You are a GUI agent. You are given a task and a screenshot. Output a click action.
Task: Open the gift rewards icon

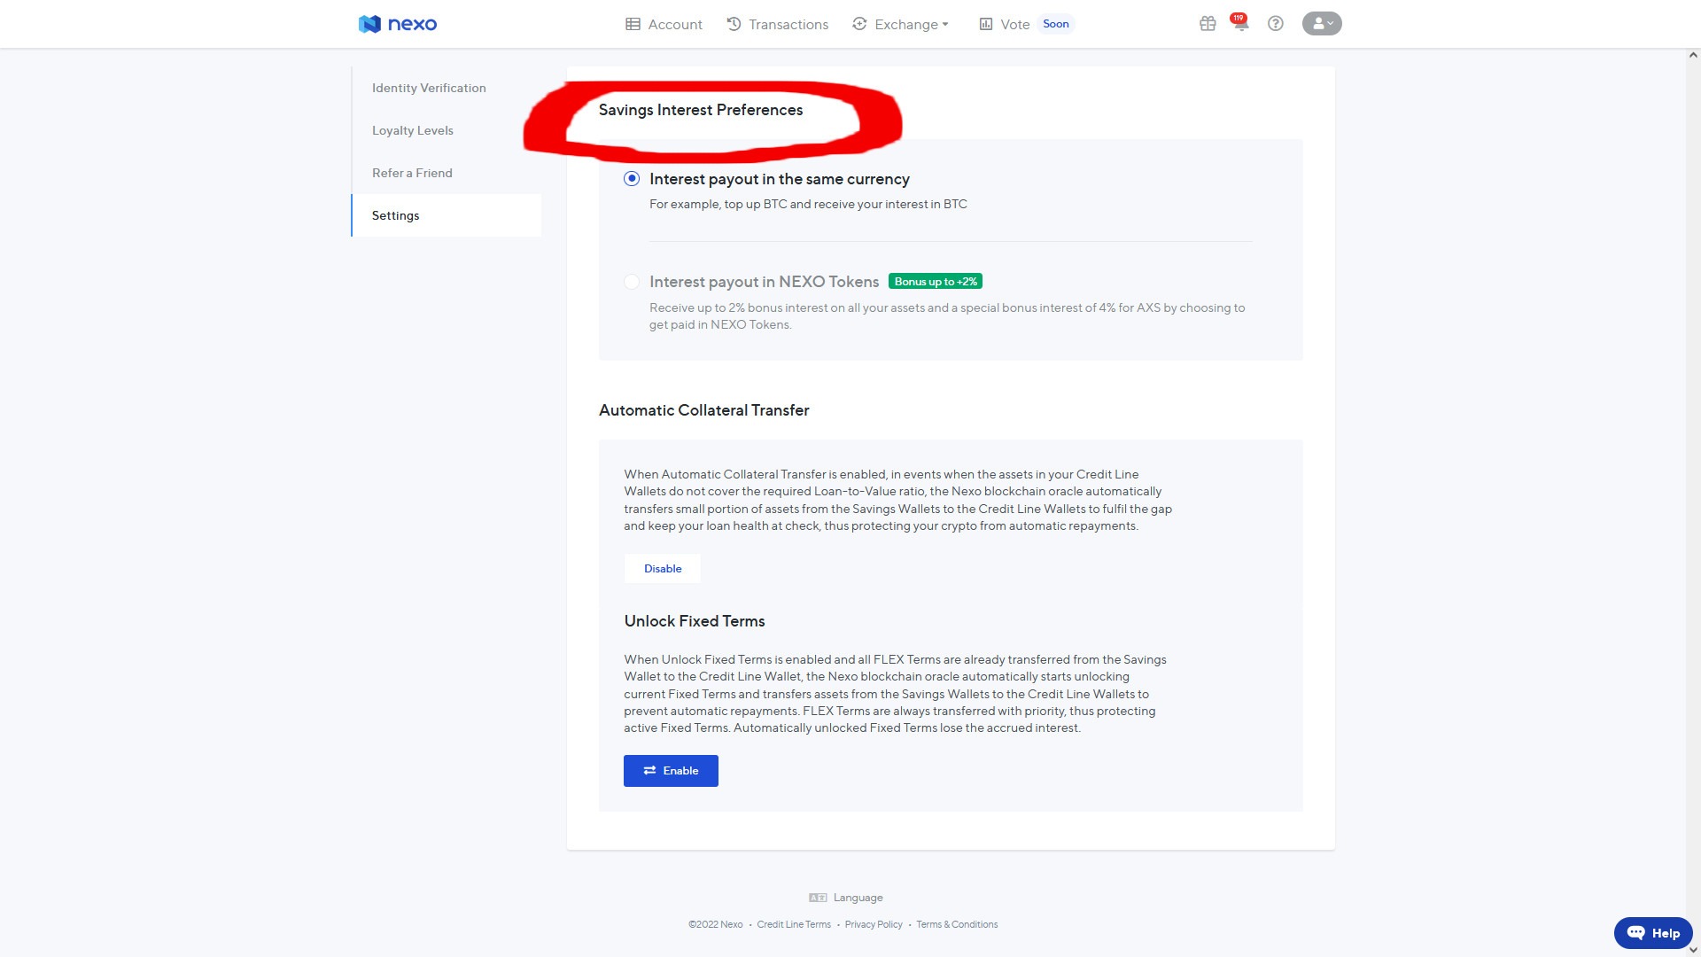click(x=1208, y=24)
